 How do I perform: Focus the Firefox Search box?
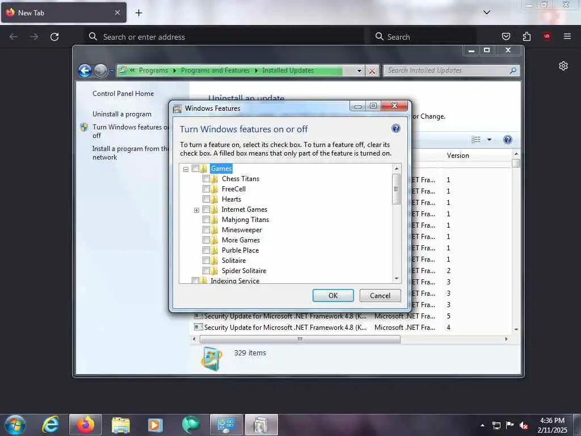(x=423, y=37)
